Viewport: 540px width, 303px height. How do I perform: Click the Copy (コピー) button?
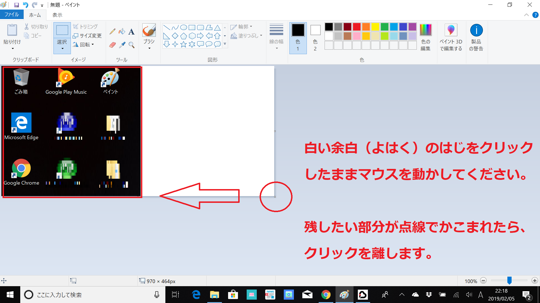33,36
